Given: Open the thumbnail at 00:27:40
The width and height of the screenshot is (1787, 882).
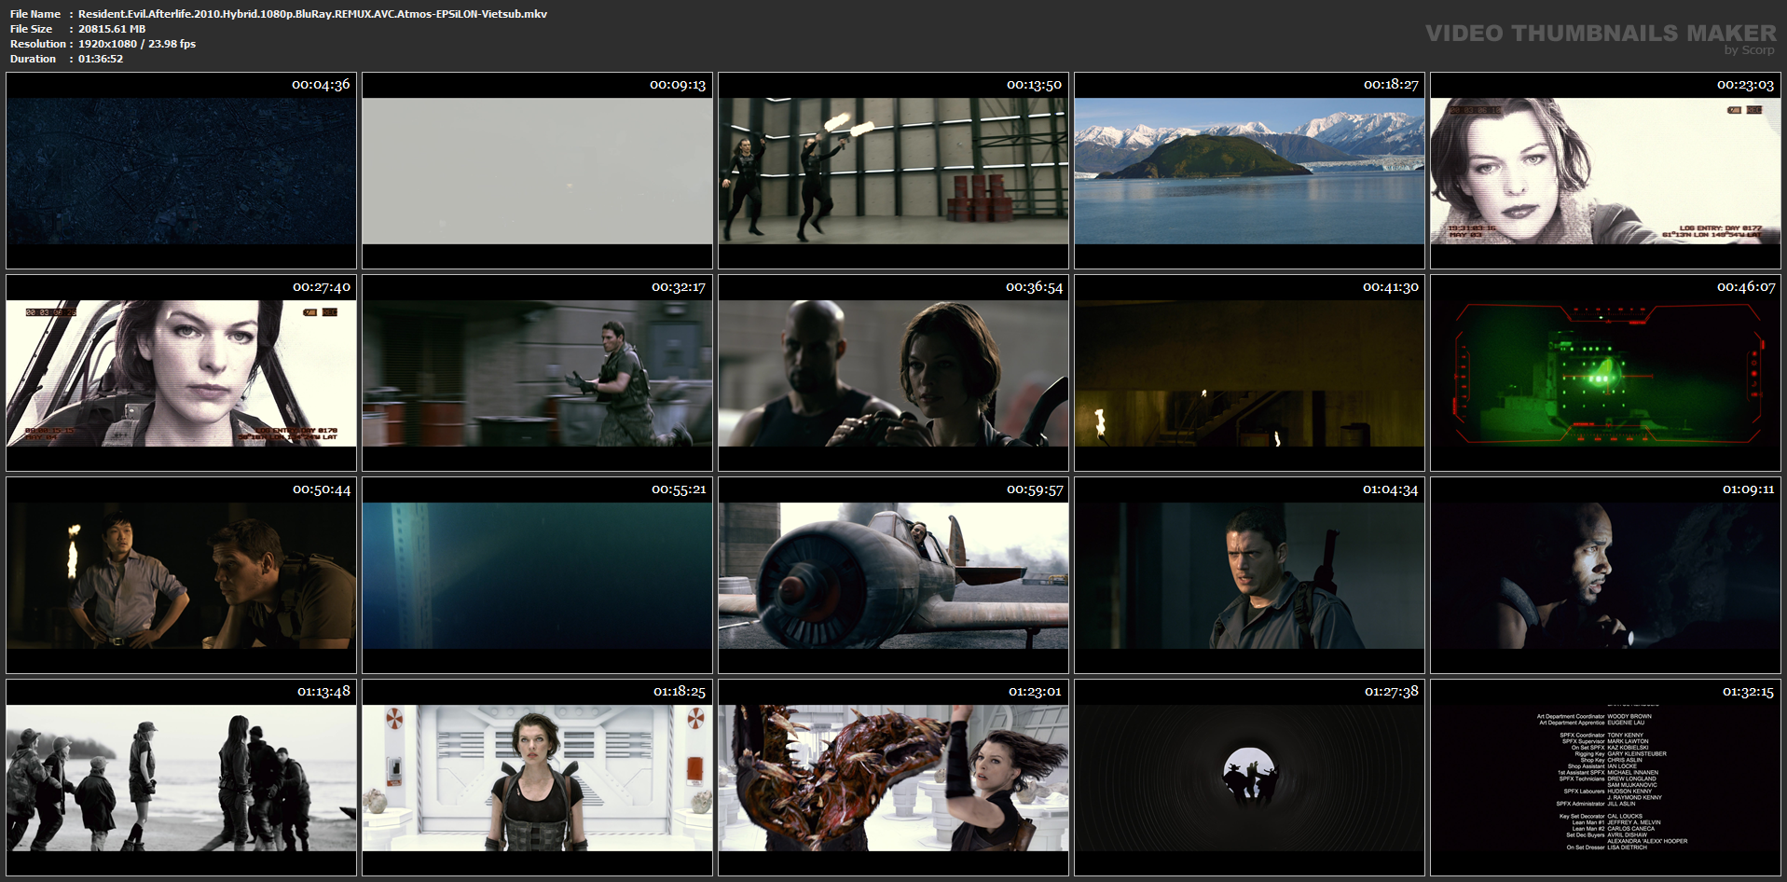Looking at the screenshot, I should click(181, 373).
